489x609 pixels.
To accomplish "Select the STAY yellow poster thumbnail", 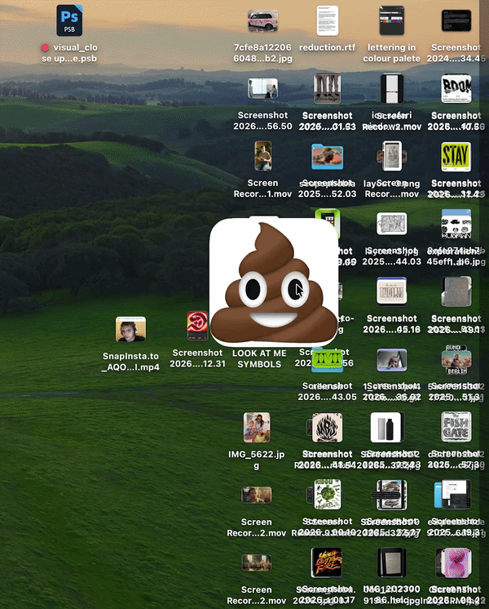I will pos(456,157).
